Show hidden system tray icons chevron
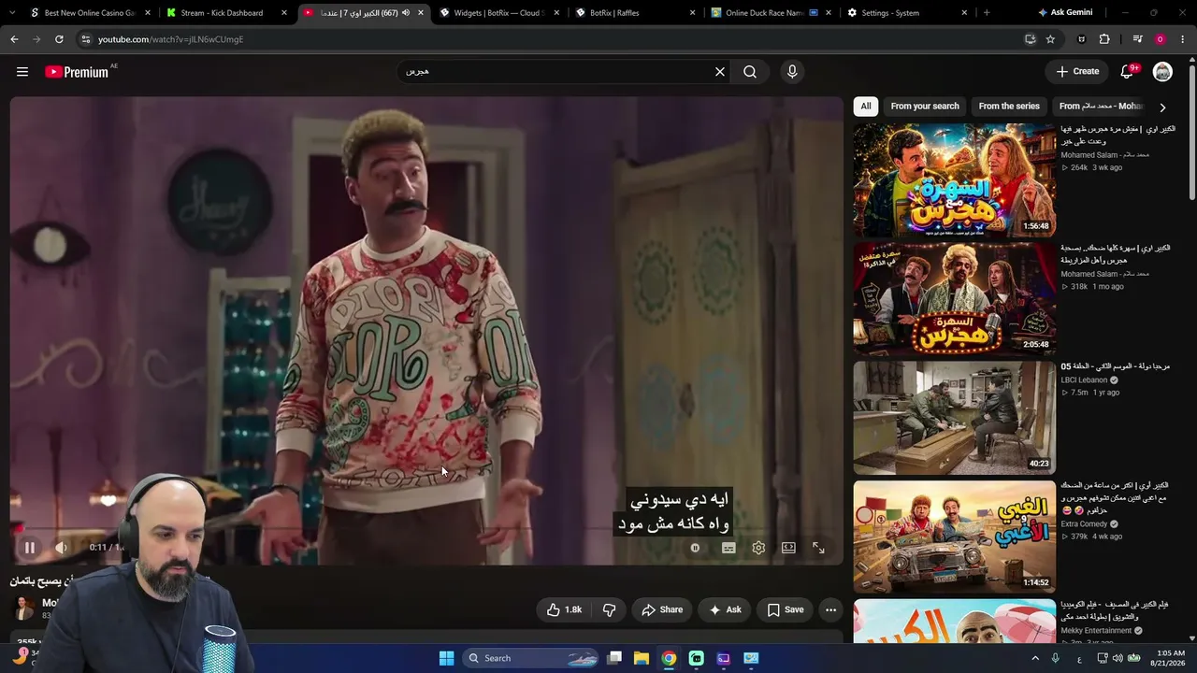The image size is (1197, 673). point(1035,658)
